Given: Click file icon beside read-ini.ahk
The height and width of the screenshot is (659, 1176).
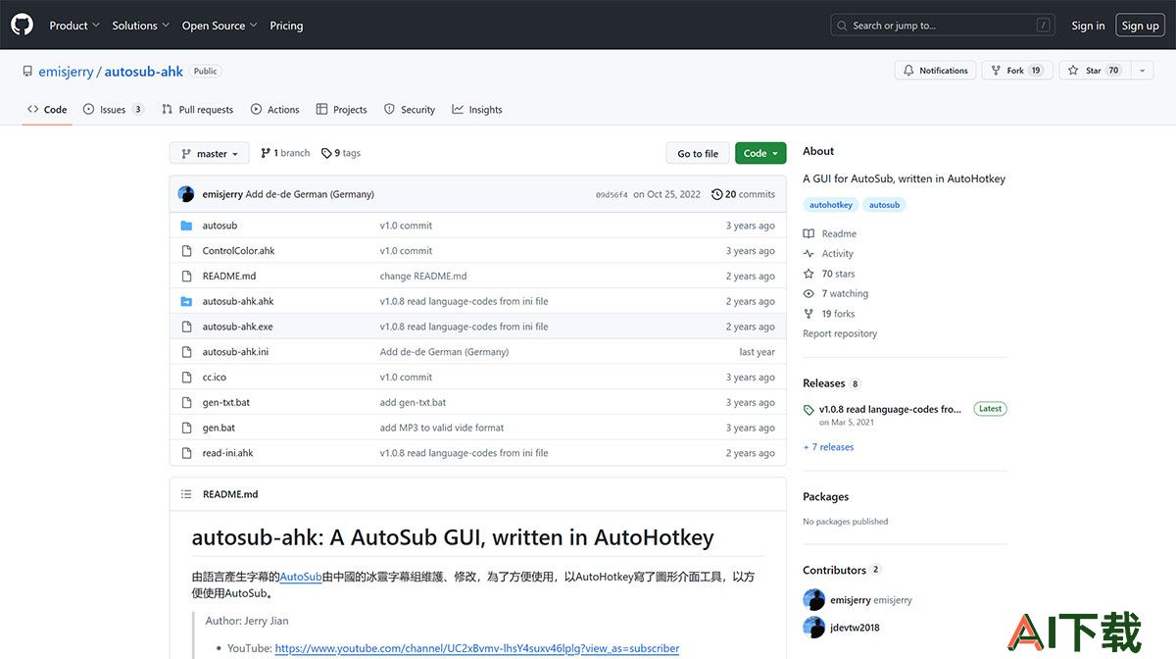Looking at the screenshot, I should pos(186,453).
